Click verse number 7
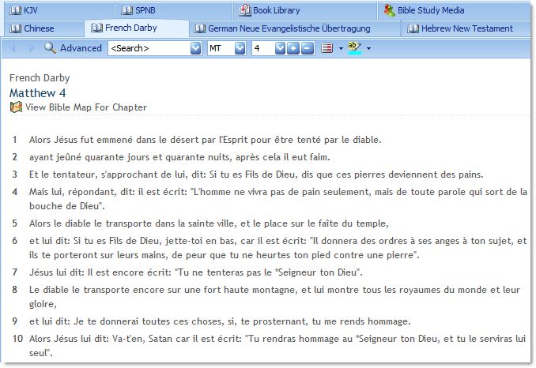Screen dimensions: 536x368 coord(15,272)
